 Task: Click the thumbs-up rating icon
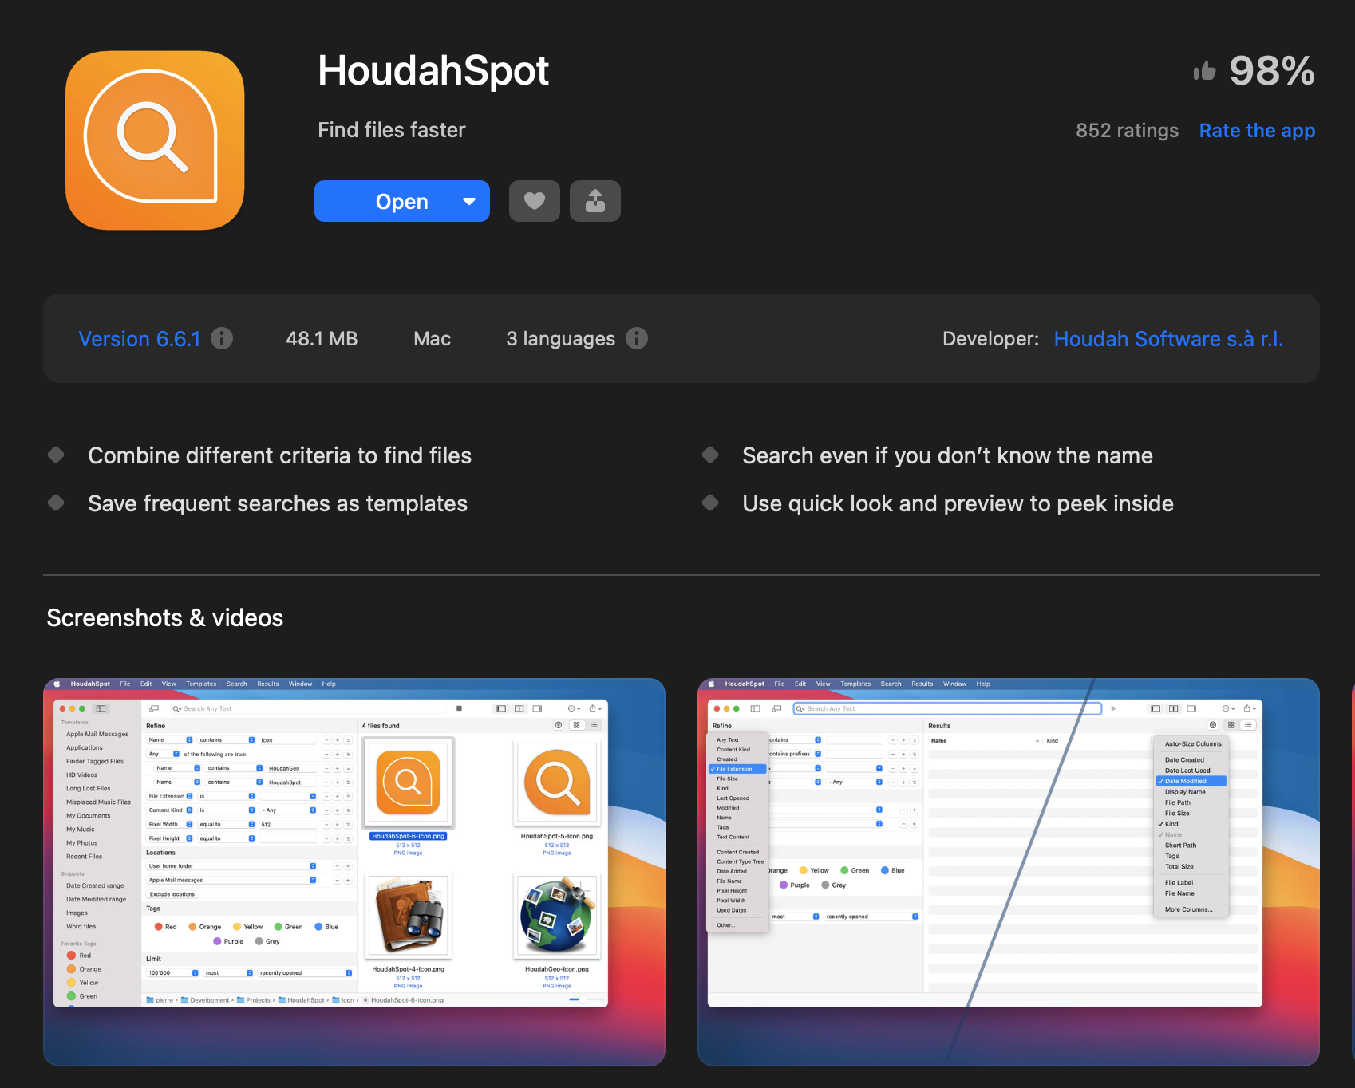(x=1205, y=72)
